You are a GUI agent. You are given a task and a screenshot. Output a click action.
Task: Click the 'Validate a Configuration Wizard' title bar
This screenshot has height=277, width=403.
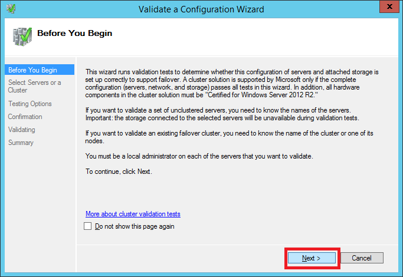(x=201, y=9)
